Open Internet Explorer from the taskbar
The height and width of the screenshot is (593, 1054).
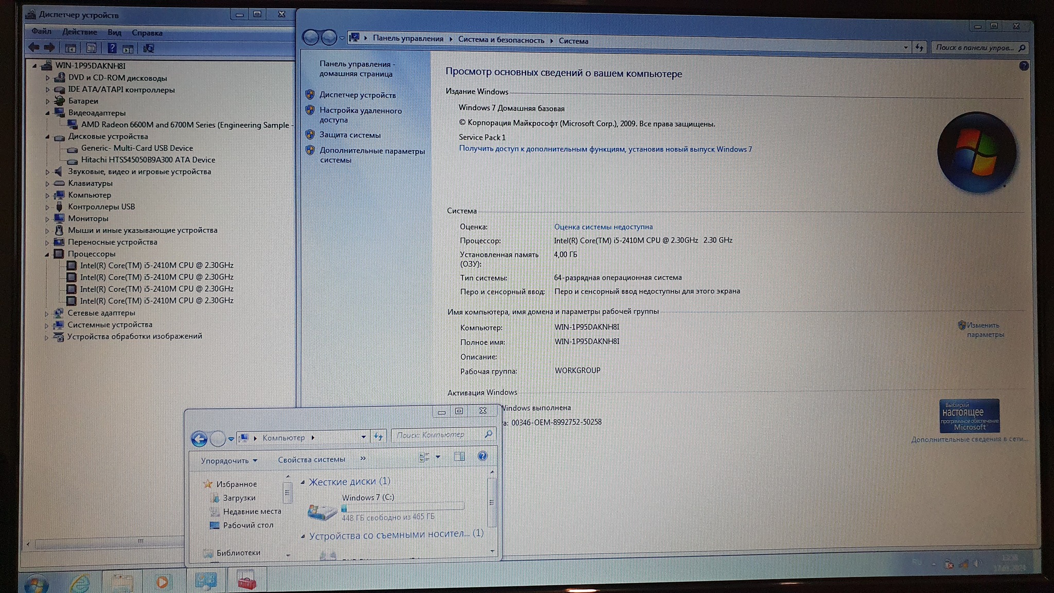tap(80, 583)
